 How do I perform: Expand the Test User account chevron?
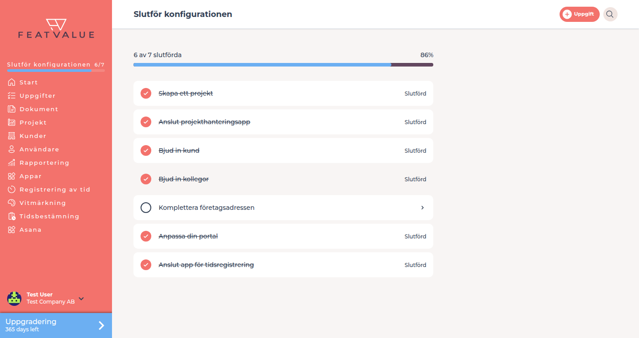click(x=81, y=299)
